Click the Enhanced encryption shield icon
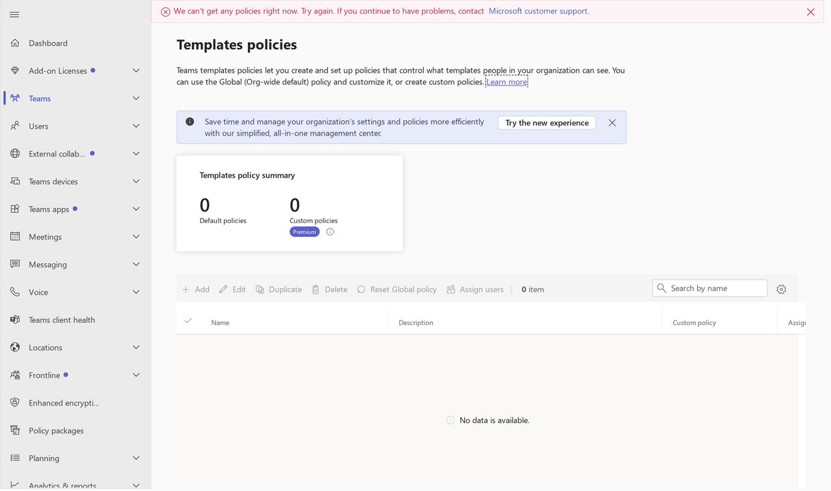This screenshot has height=491, width=831. (15, 403)
